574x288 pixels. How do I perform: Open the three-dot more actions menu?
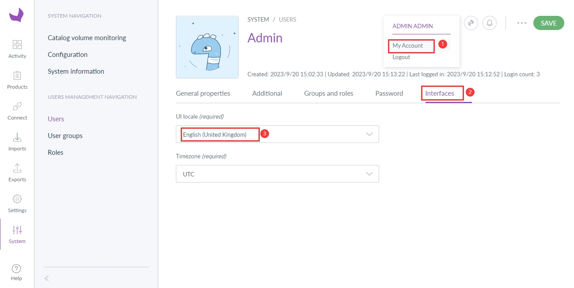(x=521, y=23)
